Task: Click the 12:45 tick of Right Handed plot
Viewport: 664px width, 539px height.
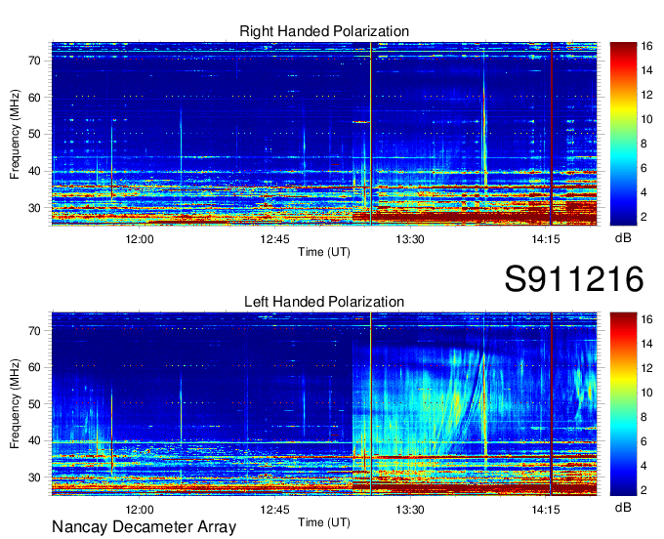Action: [274, 239]
